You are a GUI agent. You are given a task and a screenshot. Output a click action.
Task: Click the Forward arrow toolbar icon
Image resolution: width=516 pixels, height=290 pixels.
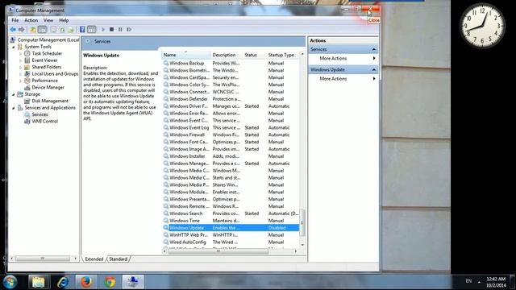(x=22, y=30)
